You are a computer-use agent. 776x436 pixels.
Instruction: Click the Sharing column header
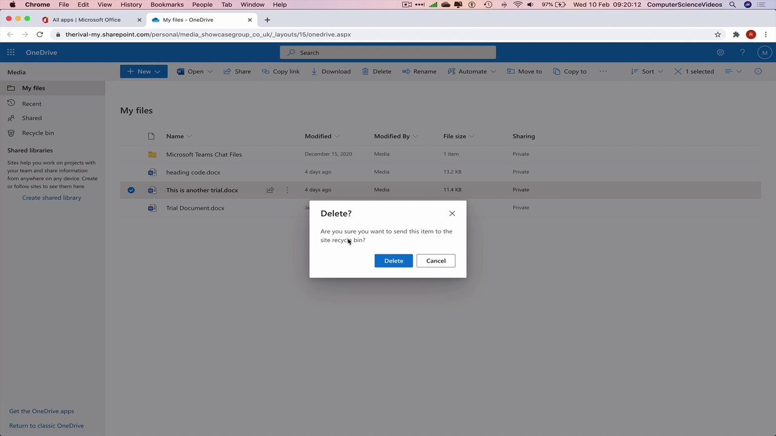(x=524, y=136)
